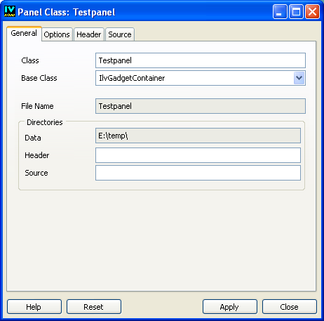
Task: Open the Source tab
Action: (120, 34)
